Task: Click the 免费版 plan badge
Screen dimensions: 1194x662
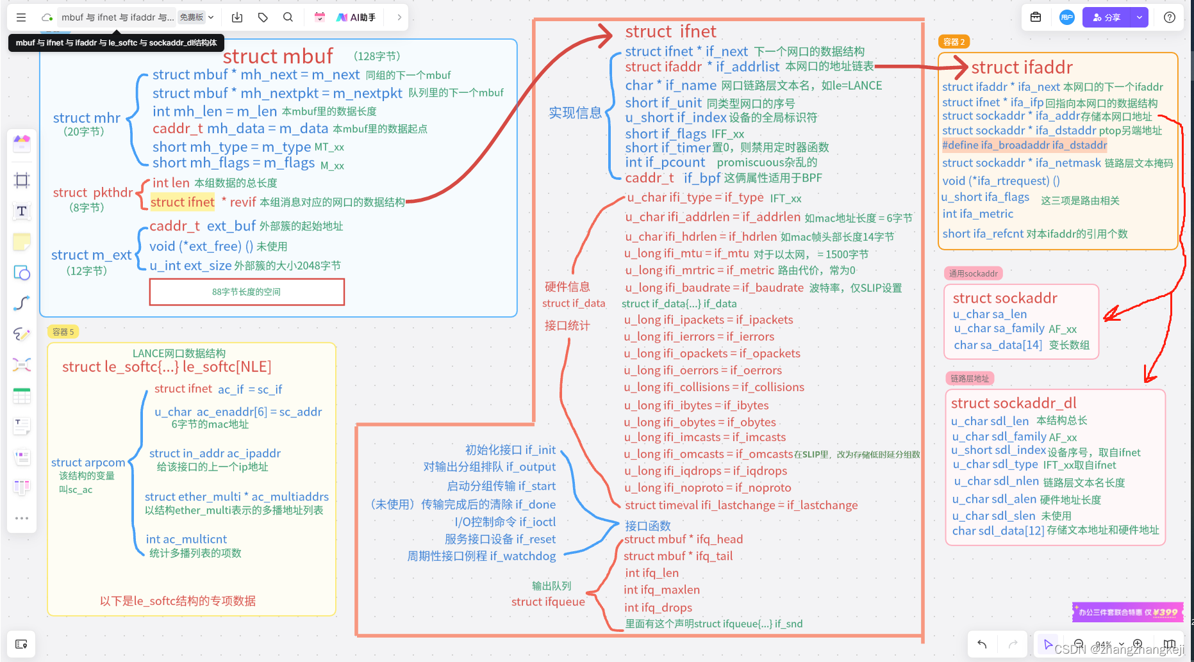Action: pyautogui.click(x=192, y=17)
